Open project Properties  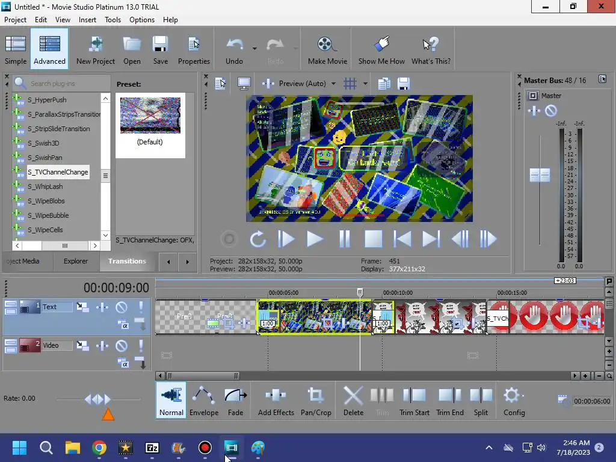(x=194, y=49)
